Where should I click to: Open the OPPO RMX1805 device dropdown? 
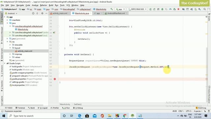click(x=137, y=9)
